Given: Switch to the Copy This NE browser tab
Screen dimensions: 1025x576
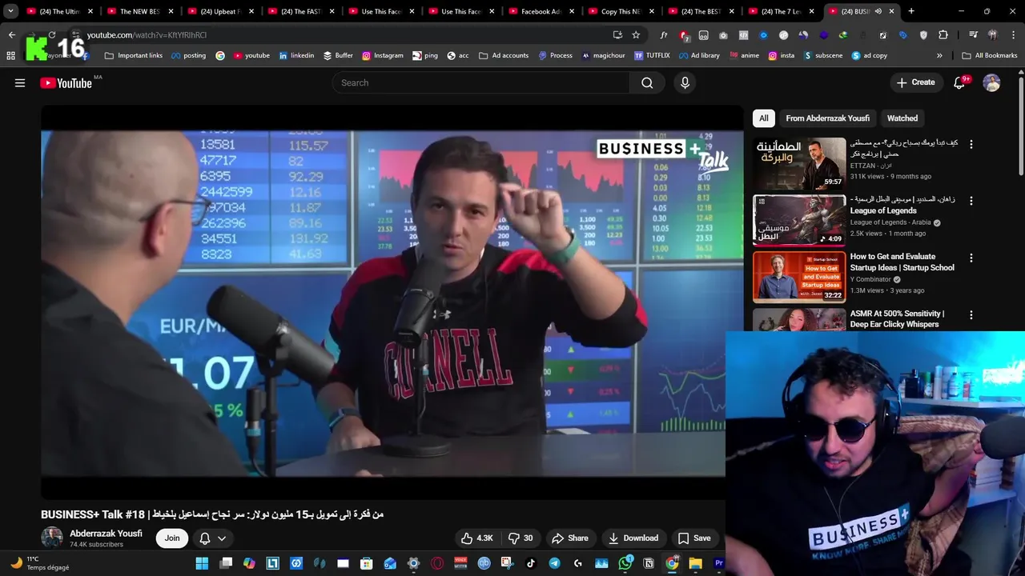Looking at the screenshot, I should pyautogui.click(x=621, y=11).
